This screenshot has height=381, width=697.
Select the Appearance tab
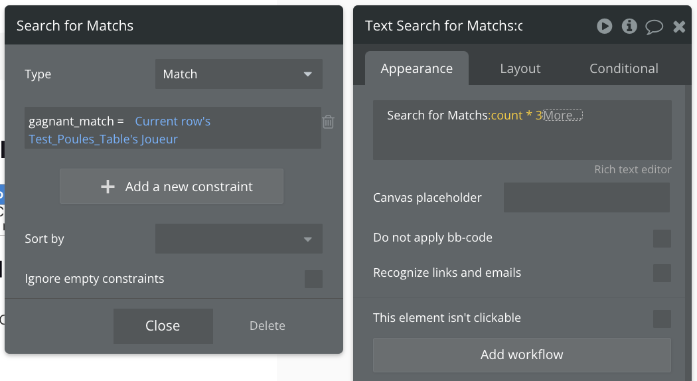[416, 68]
